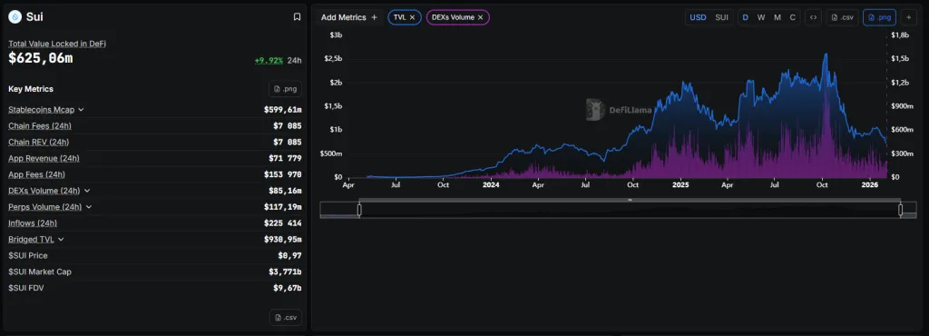The height and width of the screenshot is (336, 929).
Task: Click the plus button at chart toolbar end
Action: (908, 17)
